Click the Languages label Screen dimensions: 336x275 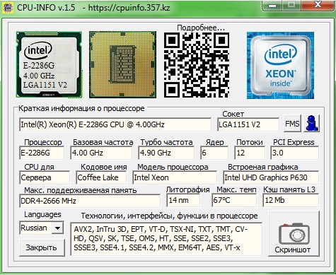(42, 214)
